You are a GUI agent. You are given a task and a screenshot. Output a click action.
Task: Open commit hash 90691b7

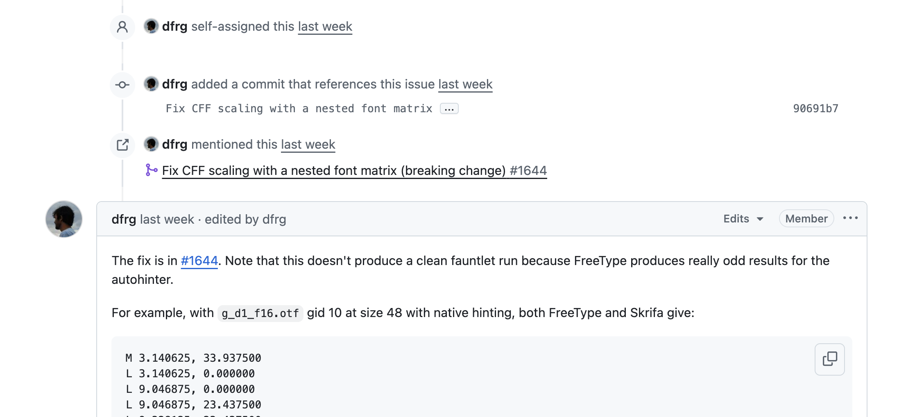[815, 109]
